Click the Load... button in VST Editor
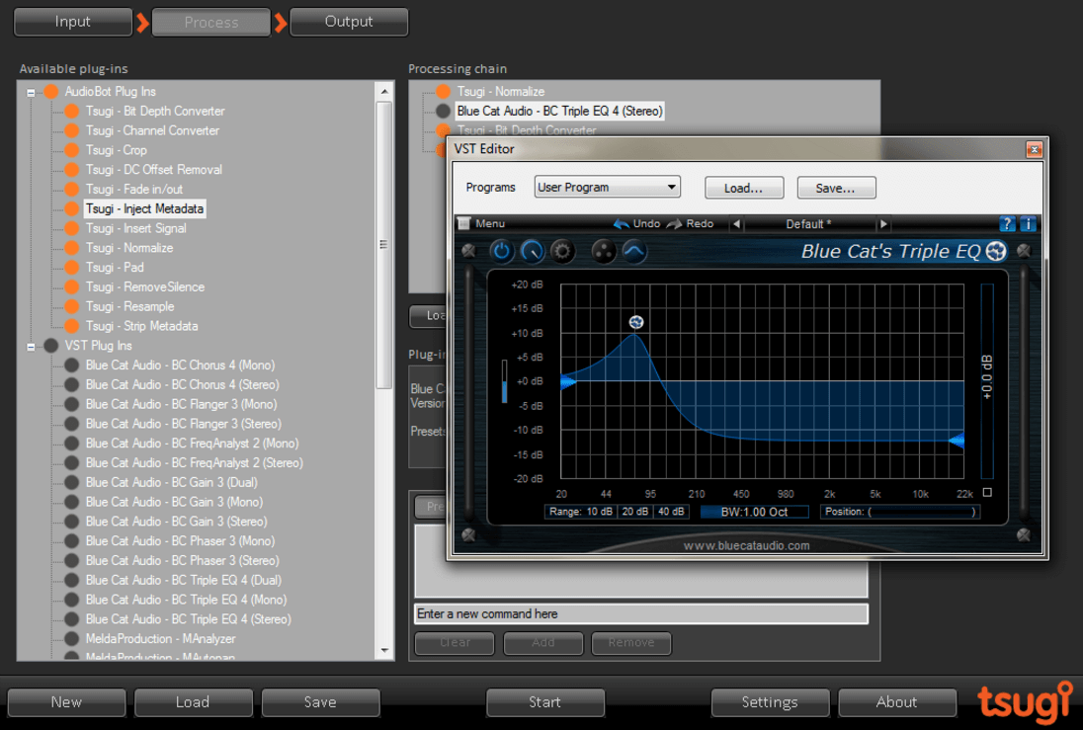This screenshot has height=730, width=1083. 744,188
